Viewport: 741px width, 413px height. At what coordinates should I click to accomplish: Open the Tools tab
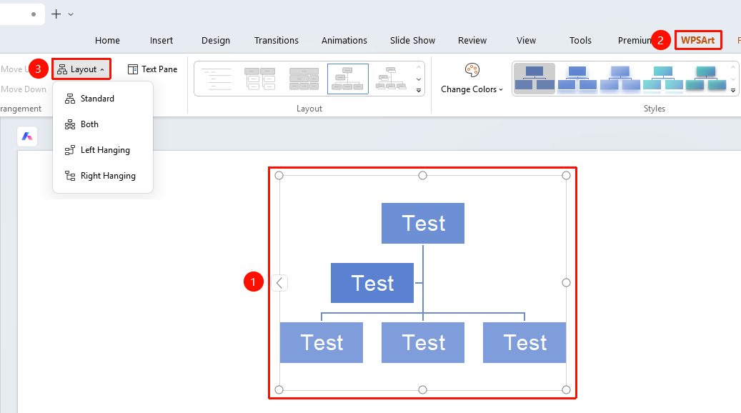tap(580, 41)
